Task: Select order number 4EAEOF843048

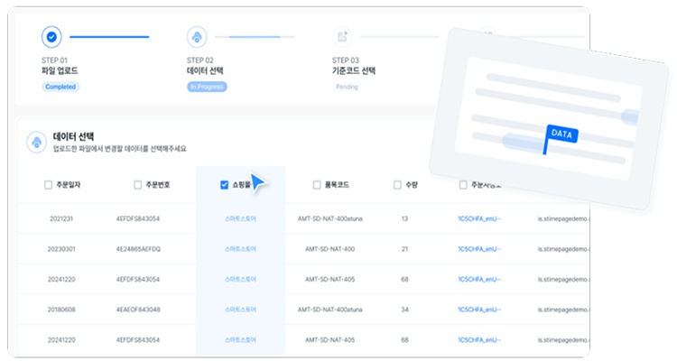Action: point(138,310)
